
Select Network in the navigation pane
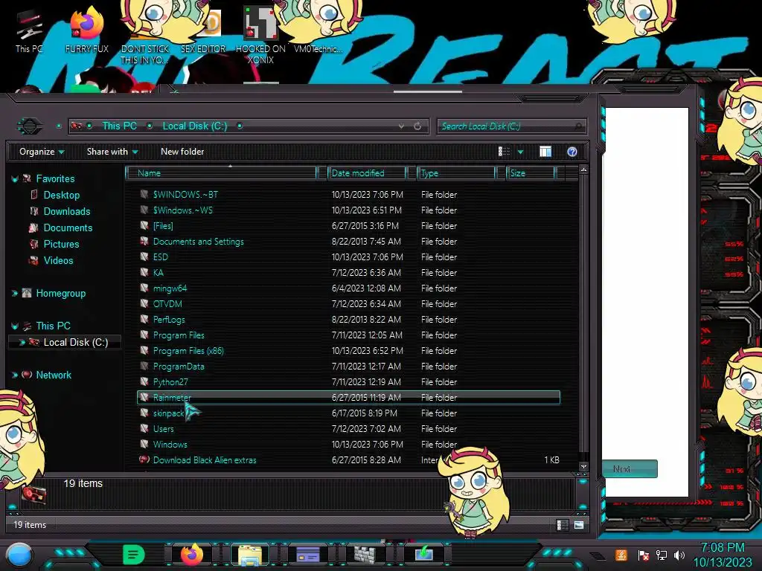(x=54, y=375)
